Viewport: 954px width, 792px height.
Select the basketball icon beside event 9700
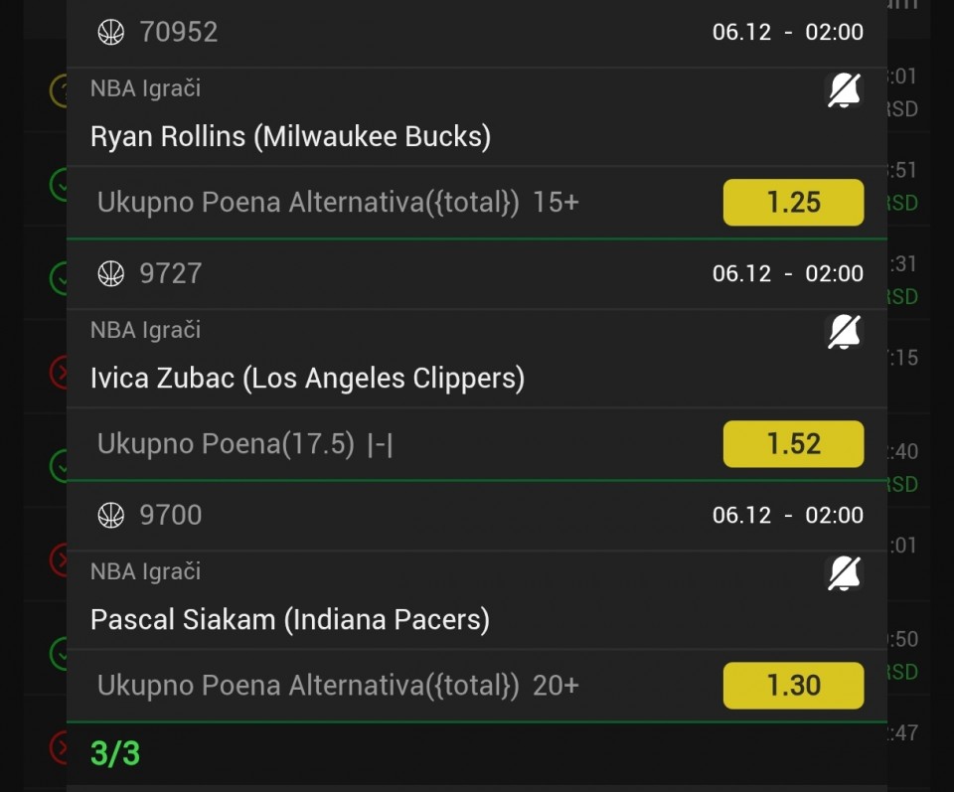pyautogui.click(x=110, y=515)
